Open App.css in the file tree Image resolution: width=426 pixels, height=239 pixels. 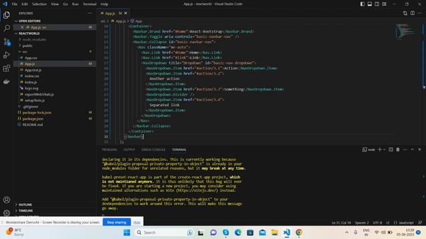31,58
